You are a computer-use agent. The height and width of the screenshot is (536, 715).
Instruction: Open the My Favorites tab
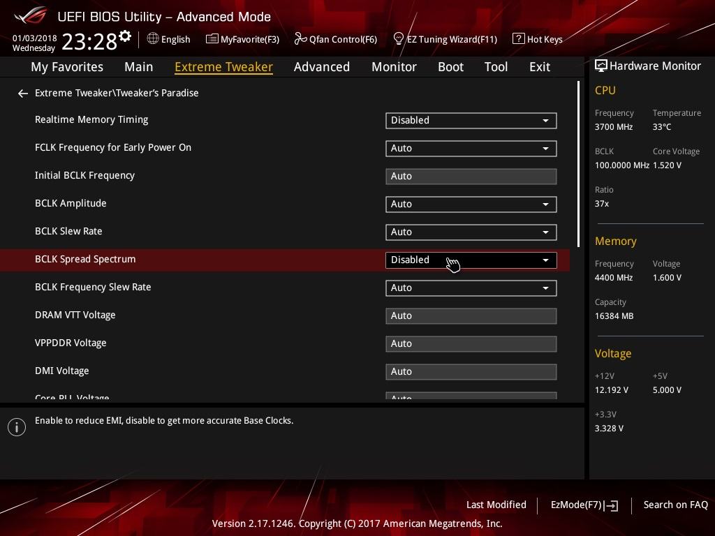(67, 67)
